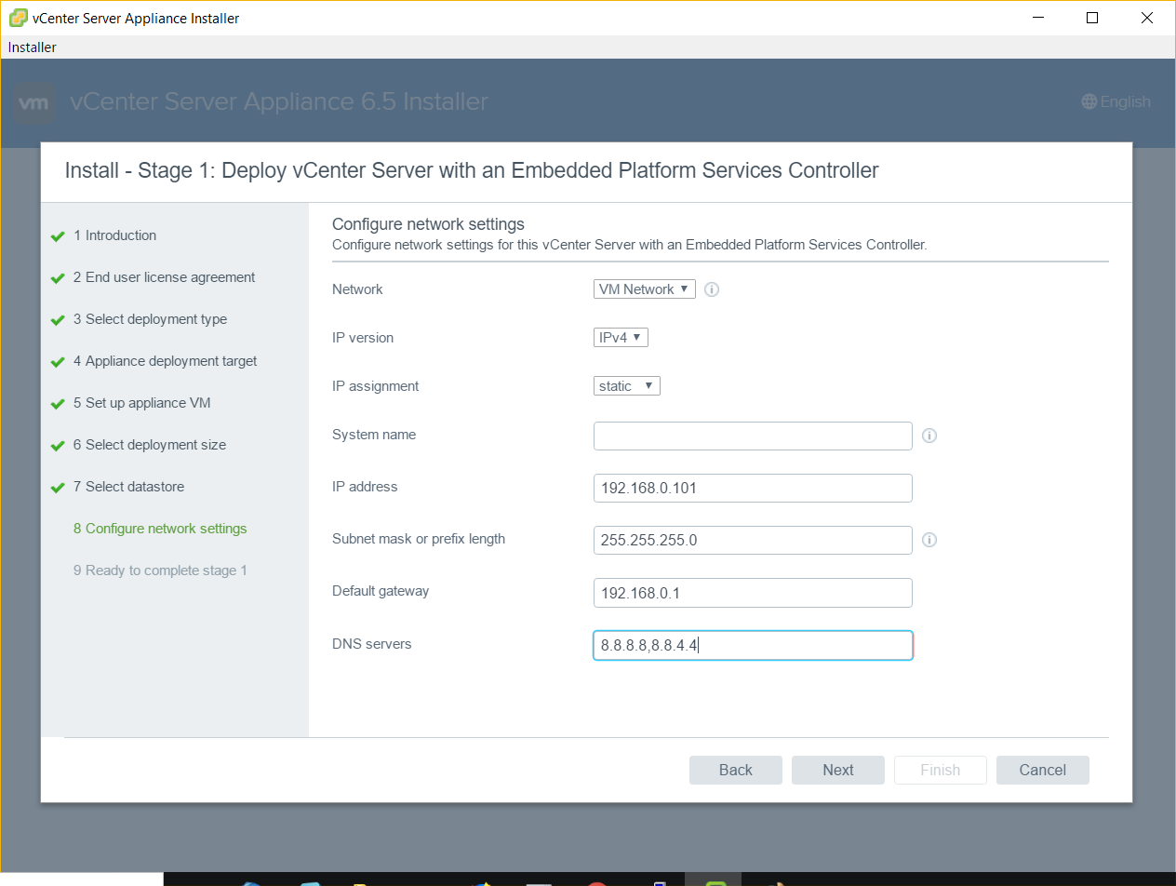This screenshot has height=886, width=1176.
Task: Go to step 3 Select deployment type
Action: (x=150, y=319)
